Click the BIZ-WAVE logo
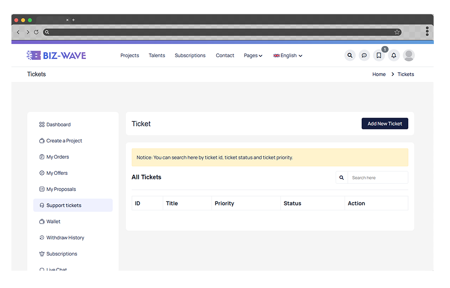The height and width of the screenshot is (288, 450). pos(56,55)
